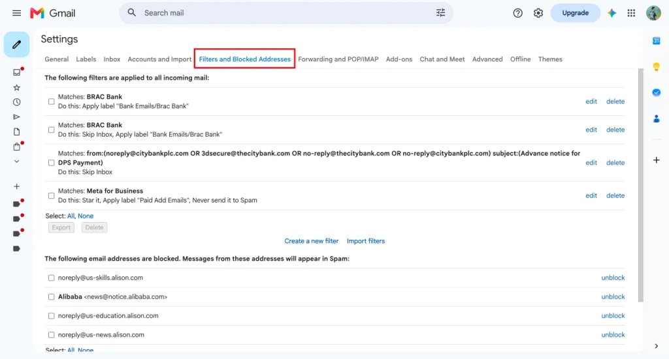Unblock Alibaba news@notice.alibaba.com
Viewport: 669px width, 359px height.
coord(613,297)
